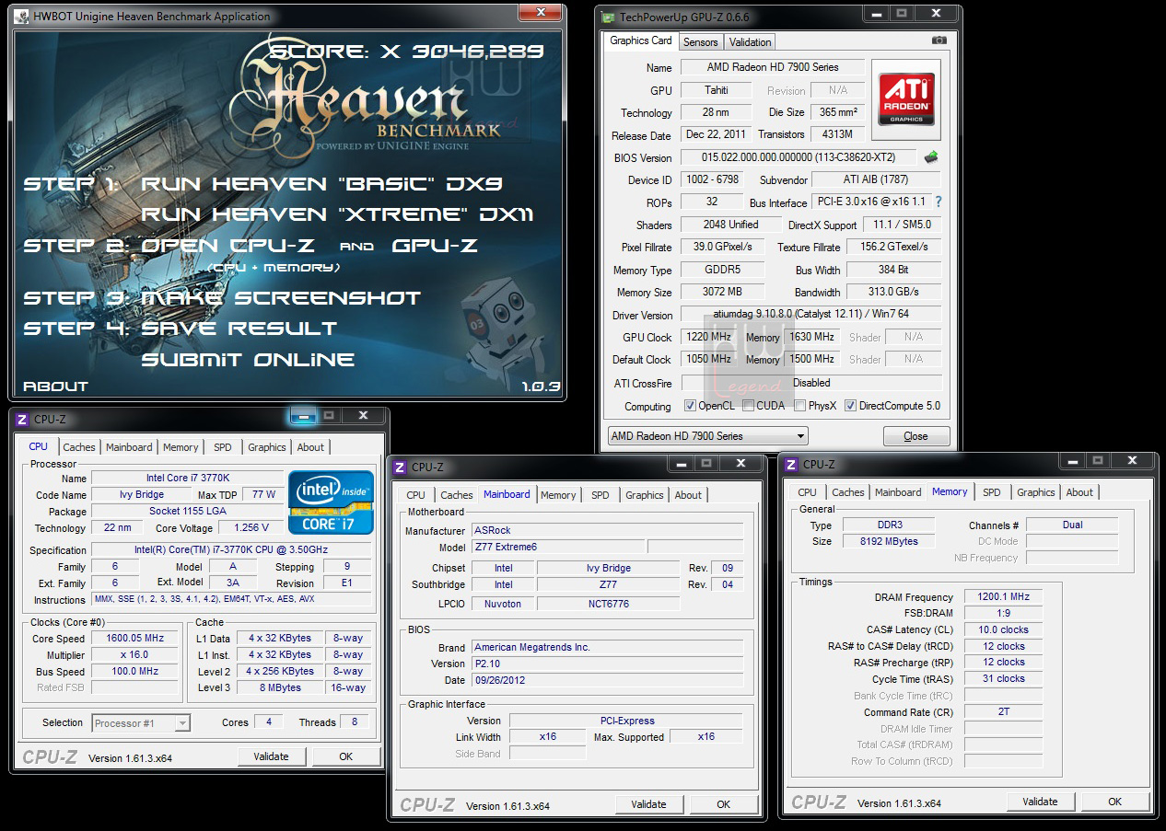Click the BIOS Version field in GPU-Z
Viewport: 1166px width, 831px height.
pyautogui.click(x=799, y=157)
